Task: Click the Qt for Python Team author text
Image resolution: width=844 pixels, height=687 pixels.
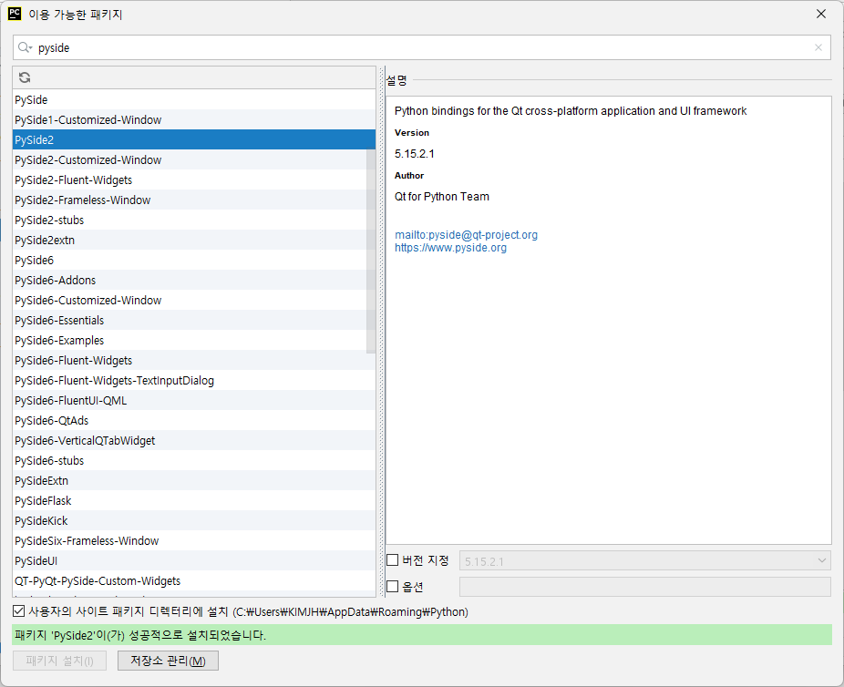Action: click(442, 197)
